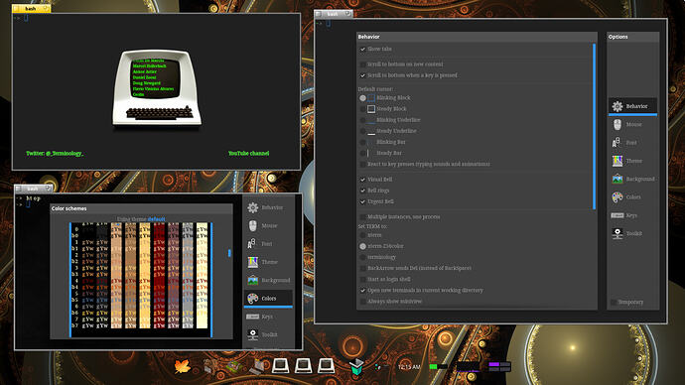The height and width of the screenshot is (385, 685).
Task: Click the Default cursor: label
Action: tap(375, 89)
